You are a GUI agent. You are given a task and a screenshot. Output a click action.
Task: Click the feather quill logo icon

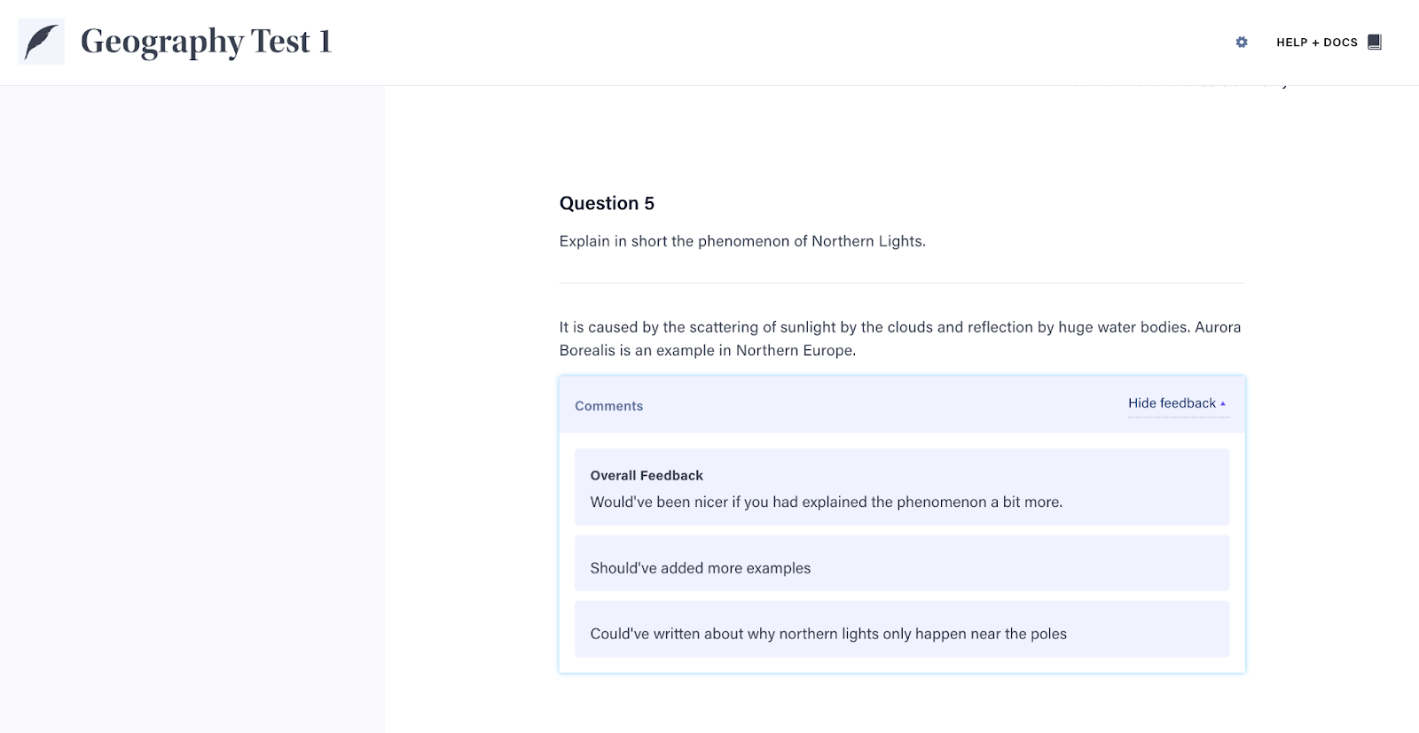(41, 42)
